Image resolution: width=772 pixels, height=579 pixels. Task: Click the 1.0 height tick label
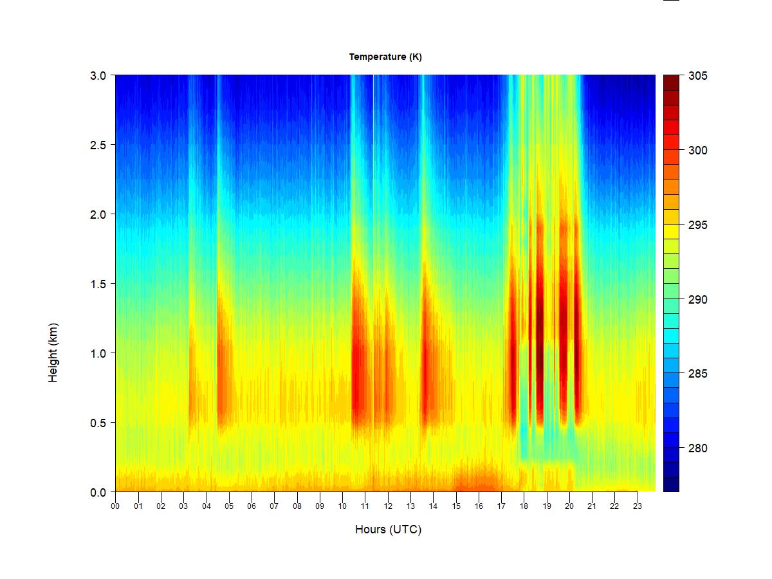(97, 353)
